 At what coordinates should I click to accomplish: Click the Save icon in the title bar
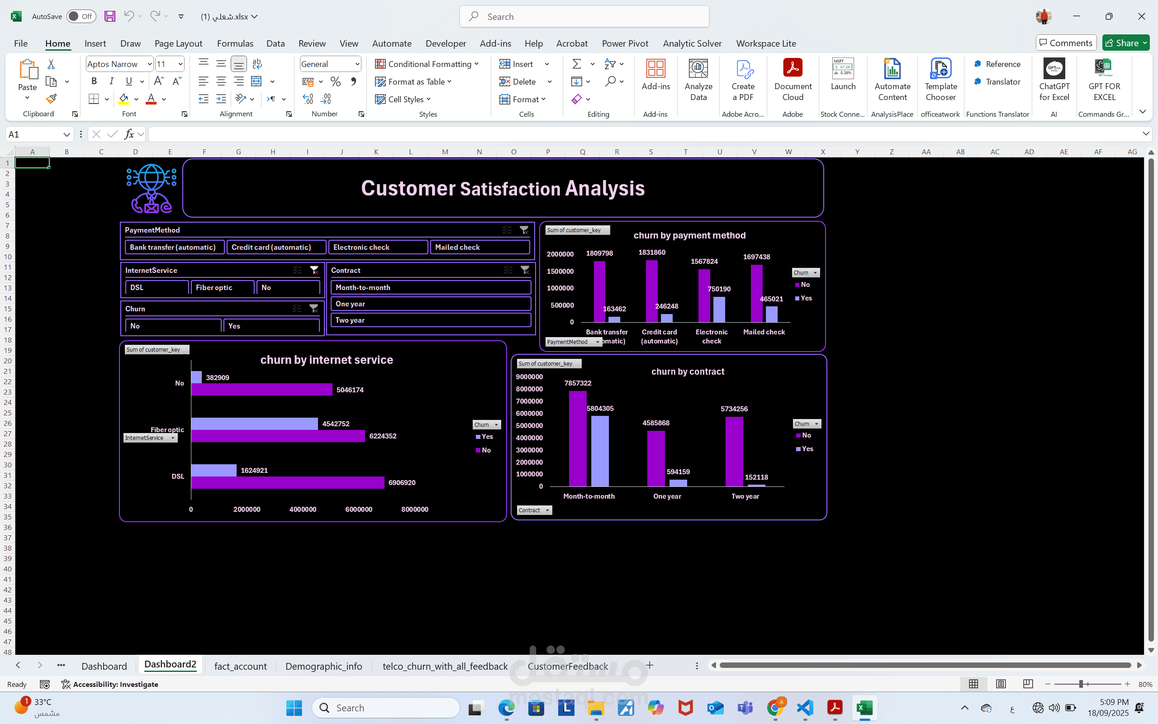coord(109,16)
